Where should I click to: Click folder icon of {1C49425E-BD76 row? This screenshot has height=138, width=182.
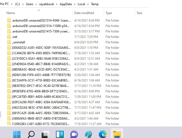pos(9,53)
